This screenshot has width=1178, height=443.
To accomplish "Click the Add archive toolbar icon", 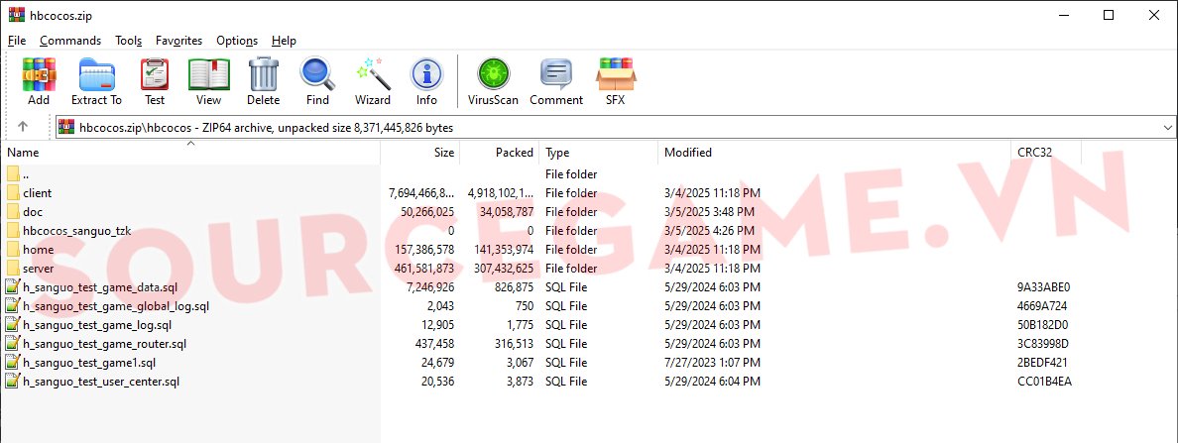I will tap(39, 80).
